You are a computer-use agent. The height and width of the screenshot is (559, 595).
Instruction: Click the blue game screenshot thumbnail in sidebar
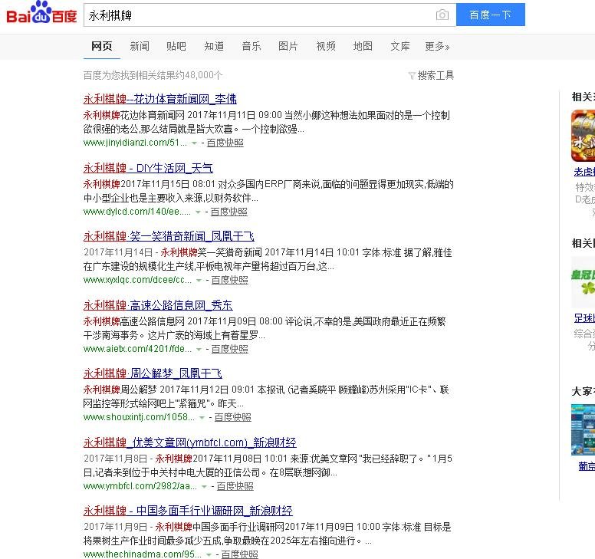pyautogui.click(x=583, y=429)
